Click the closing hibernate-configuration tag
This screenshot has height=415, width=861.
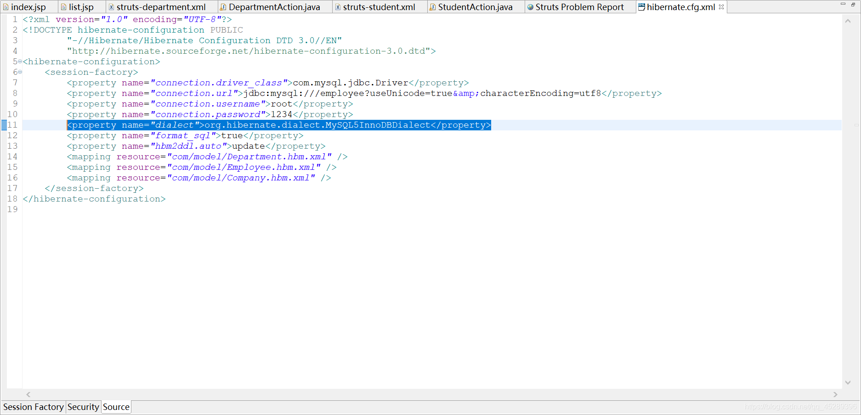pos(94,199)
